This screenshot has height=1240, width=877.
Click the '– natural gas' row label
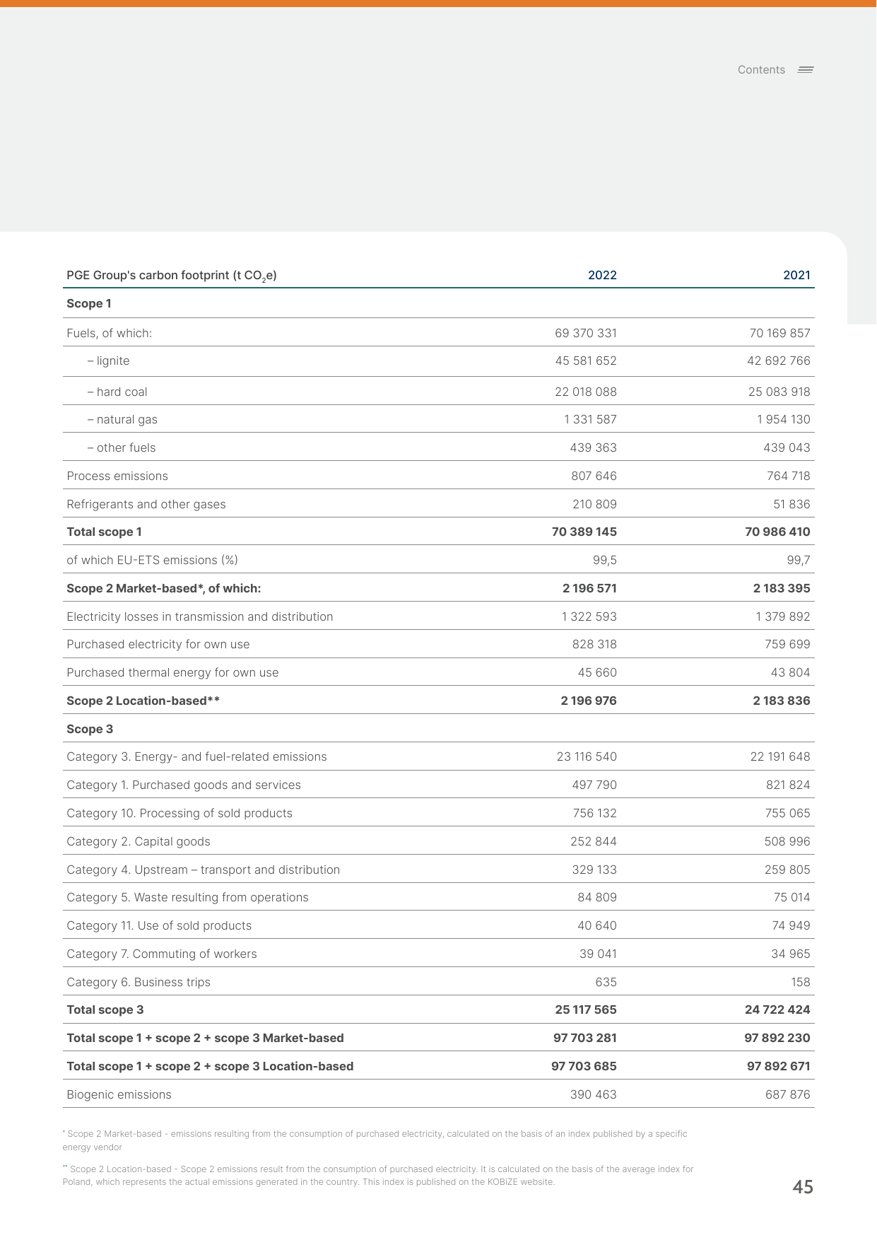[122, 419]
